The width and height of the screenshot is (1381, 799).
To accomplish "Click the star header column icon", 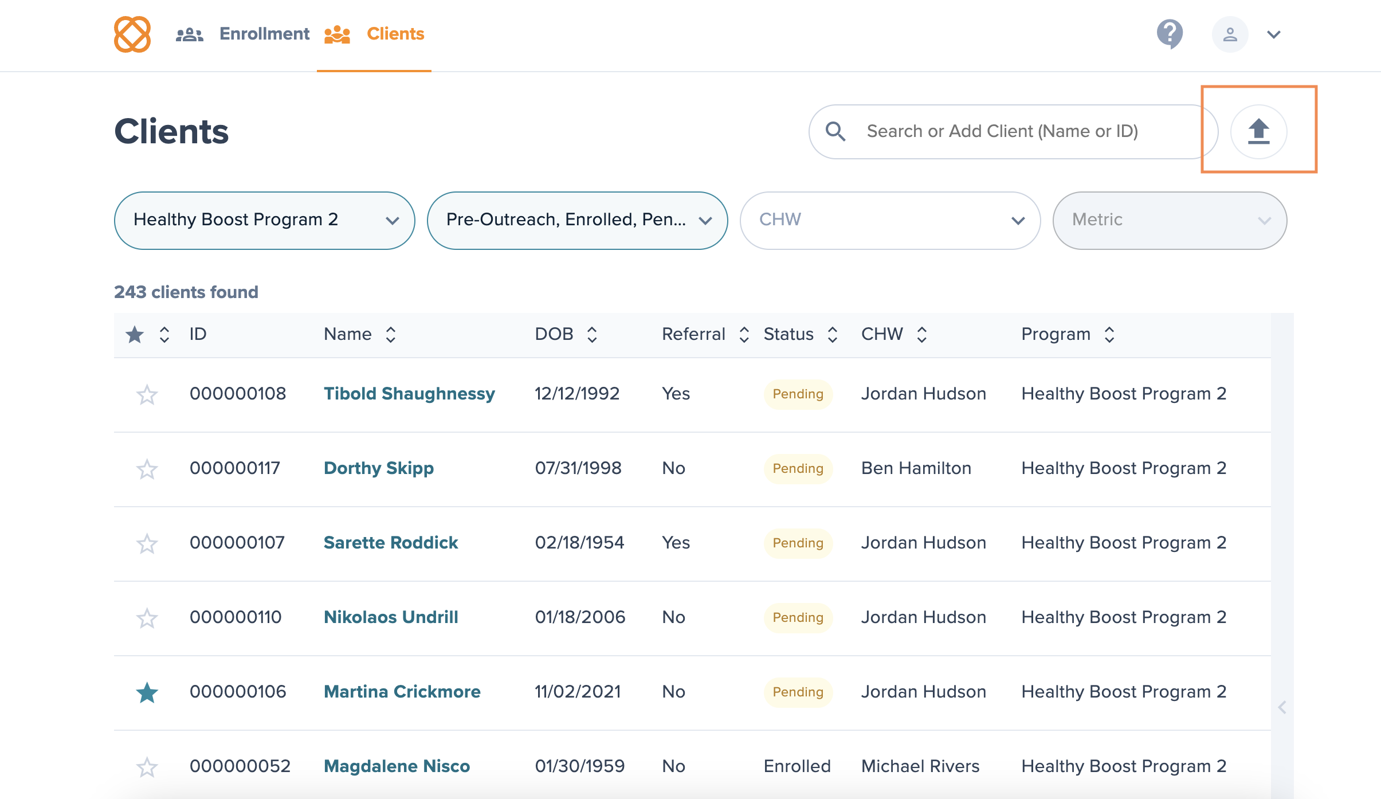I will (135, 334).
